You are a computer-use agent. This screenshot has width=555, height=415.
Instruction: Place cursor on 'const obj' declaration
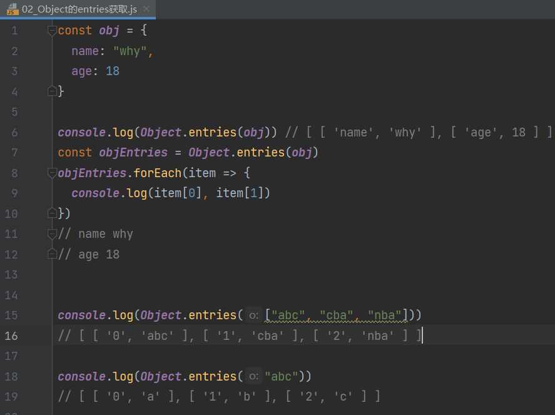click(88, 31)
